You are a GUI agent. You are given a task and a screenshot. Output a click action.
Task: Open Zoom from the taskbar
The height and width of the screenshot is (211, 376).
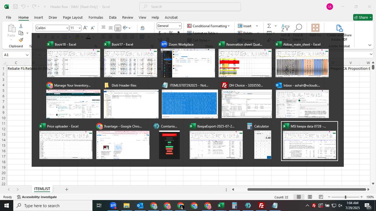[113, 206]
